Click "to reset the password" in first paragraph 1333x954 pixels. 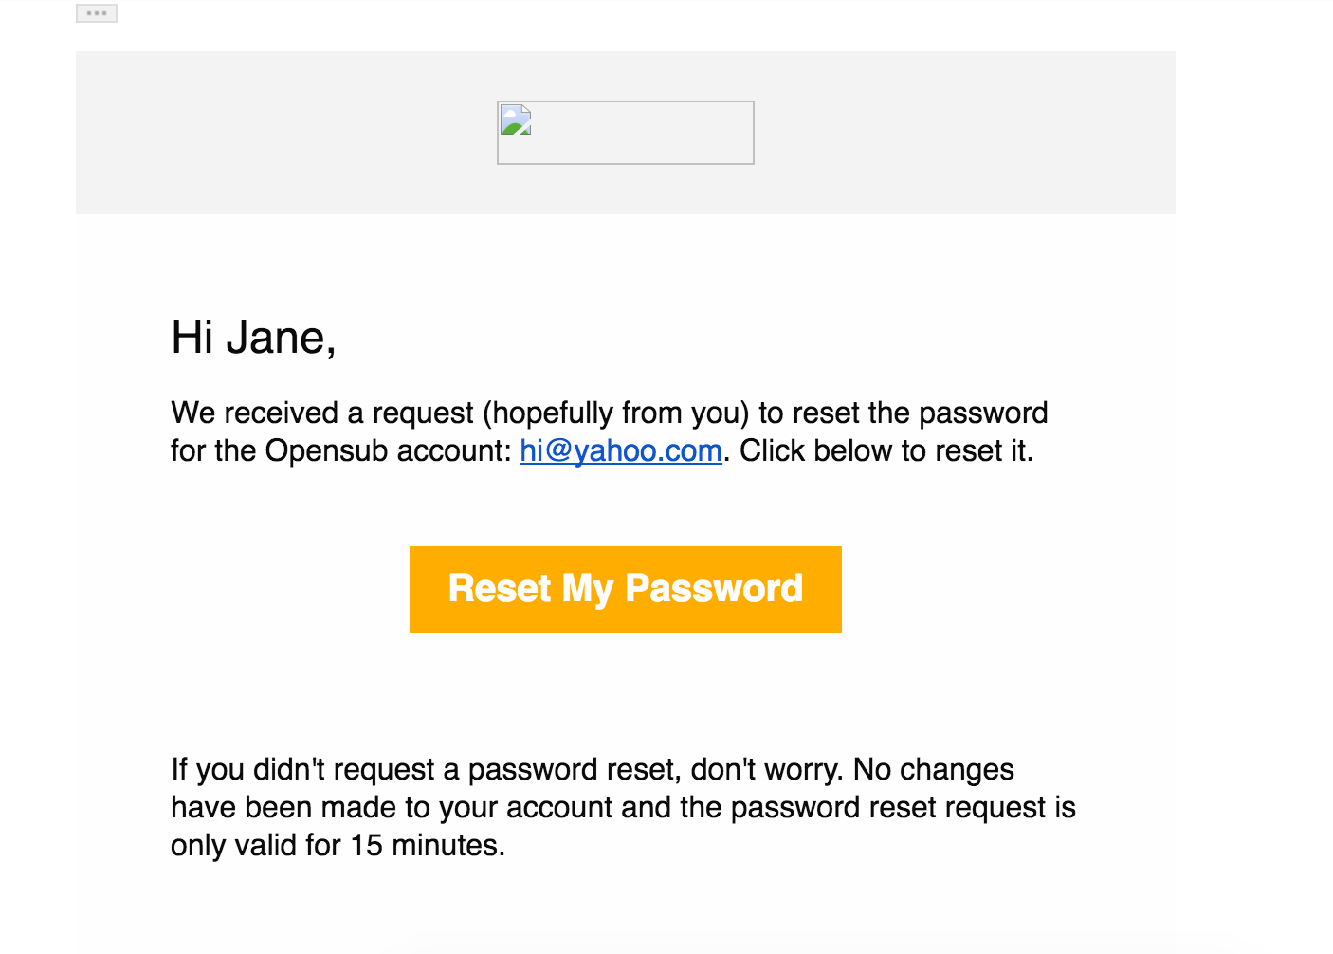[x=903, y=413]
